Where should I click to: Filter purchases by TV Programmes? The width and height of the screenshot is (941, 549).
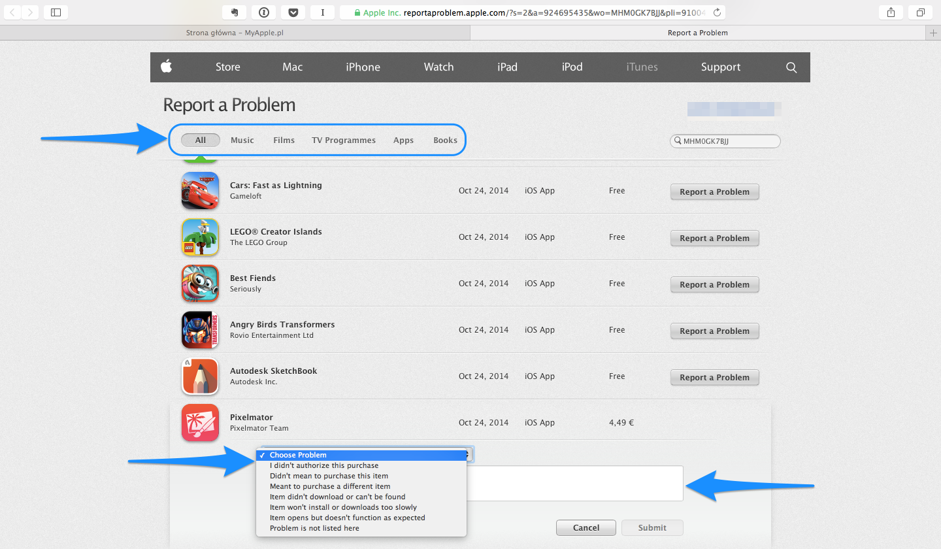[x=344, y=140]
